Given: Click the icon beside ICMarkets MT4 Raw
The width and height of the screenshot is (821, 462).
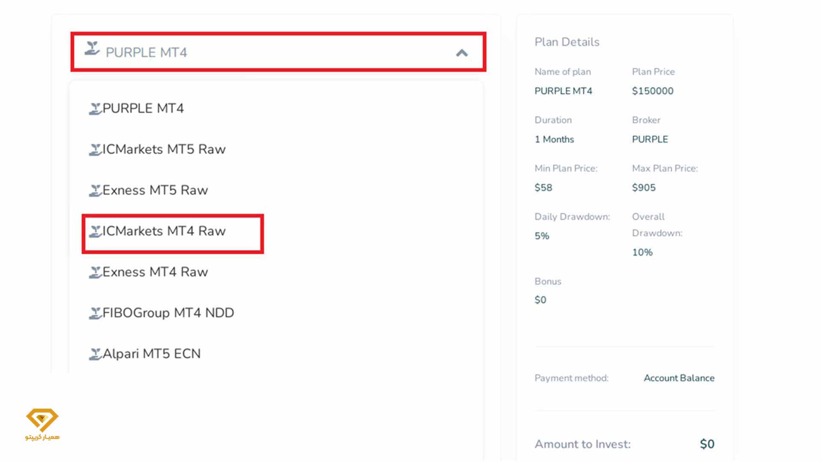Looking at the screenshot, I should click(x=95, y=231).
